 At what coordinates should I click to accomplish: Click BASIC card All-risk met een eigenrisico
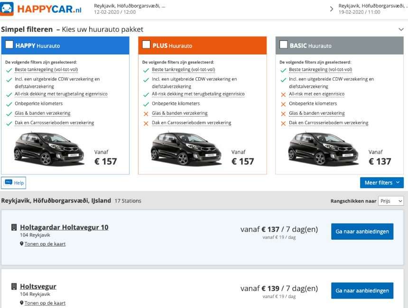tap(316, 94)
